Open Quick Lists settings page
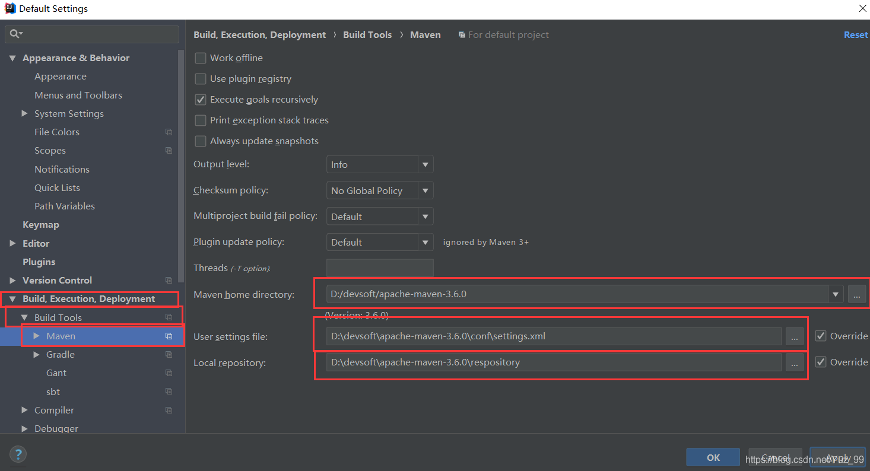Viewport: 870px width, 471px height. pyautogui.click(x=57, y=187)
